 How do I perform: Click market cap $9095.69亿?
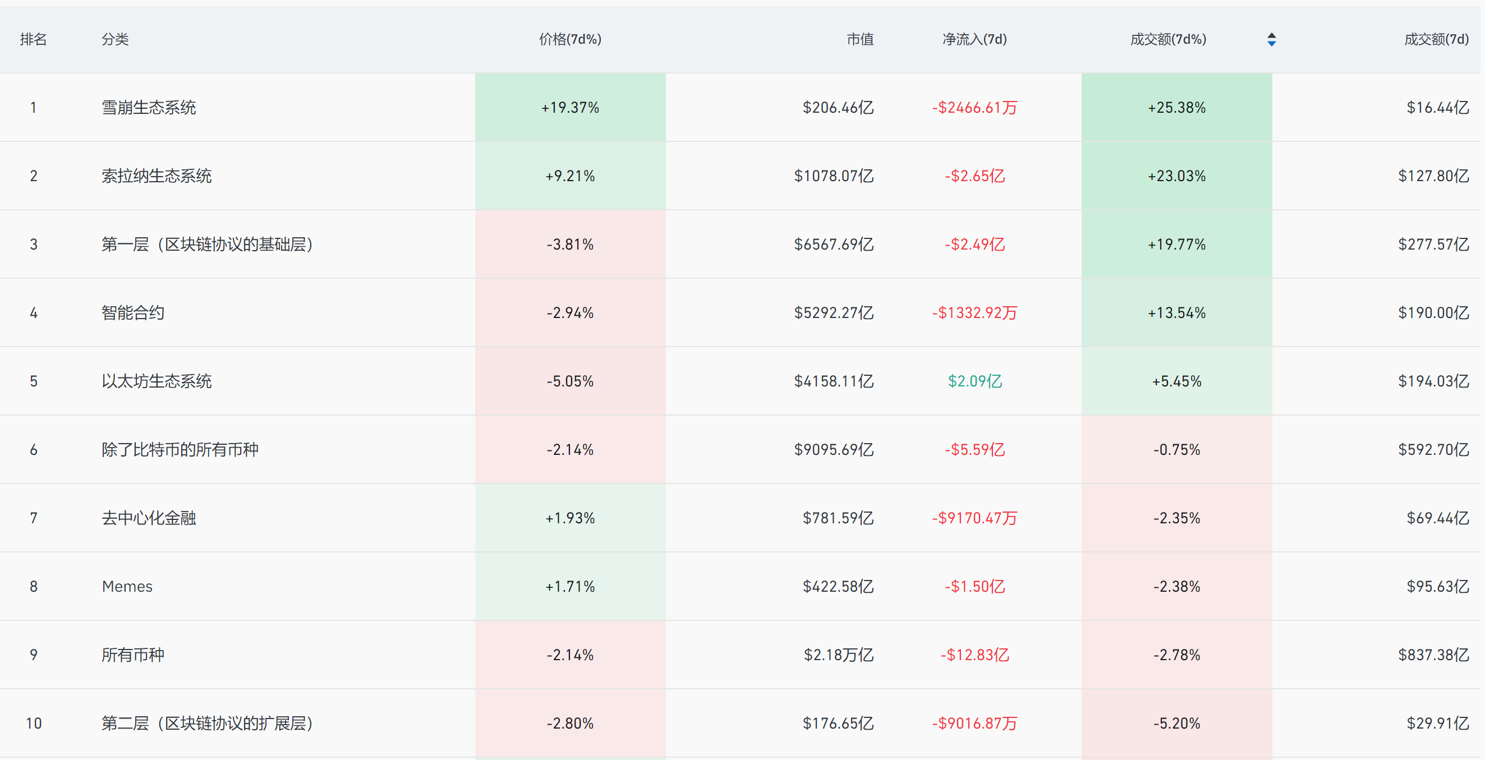tap(834, 449)
